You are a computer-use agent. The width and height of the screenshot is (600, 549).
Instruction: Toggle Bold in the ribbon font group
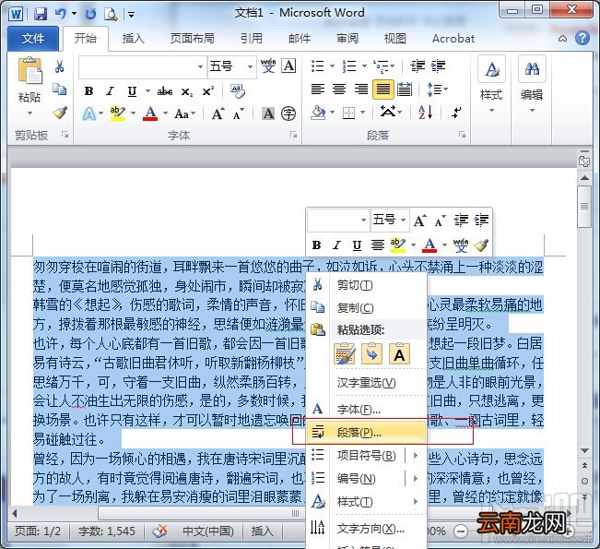[x=88, y=91]
